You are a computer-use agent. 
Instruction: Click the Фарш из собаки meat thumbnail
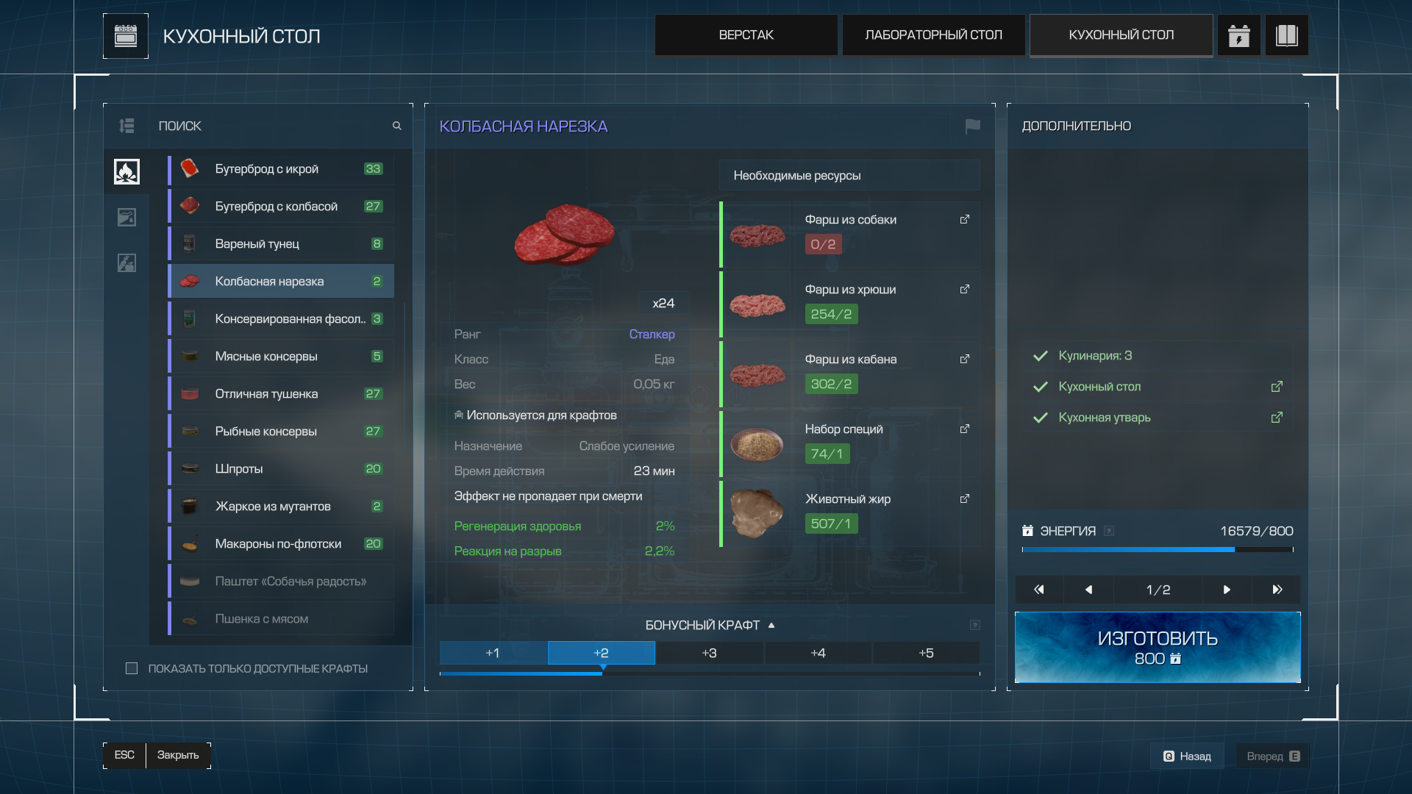coord(757,235)
